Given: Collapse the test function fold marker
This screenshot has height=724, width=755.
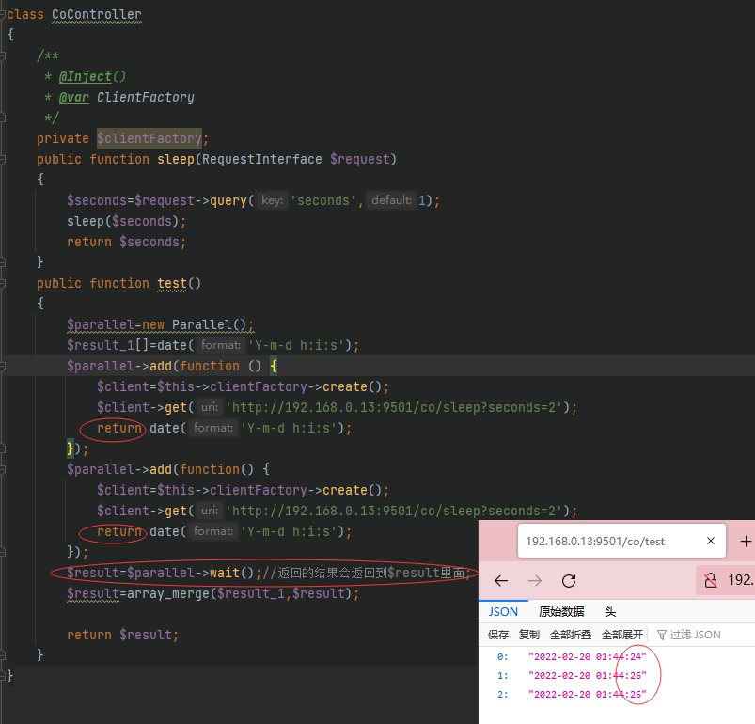Looking at the screenshot, I should 3,284.
